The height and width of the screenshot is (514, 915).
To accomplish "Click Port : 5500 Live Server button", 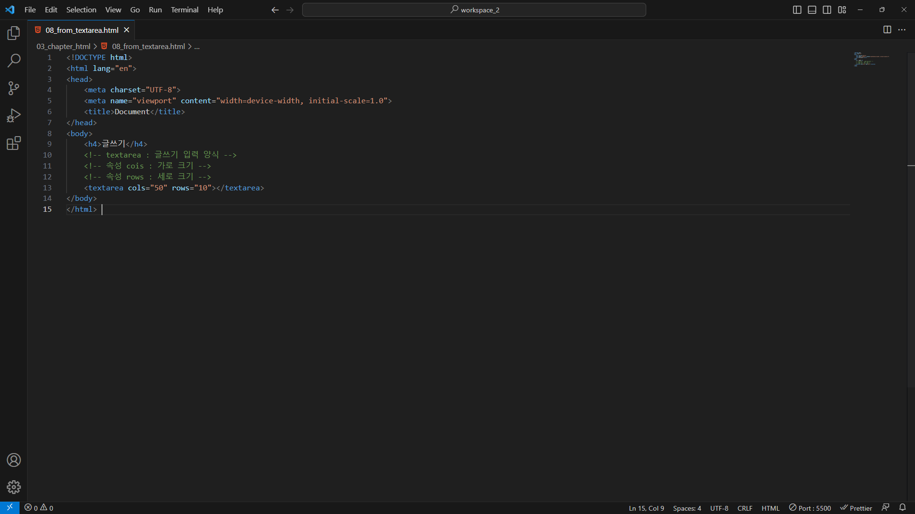I will 810,508.
